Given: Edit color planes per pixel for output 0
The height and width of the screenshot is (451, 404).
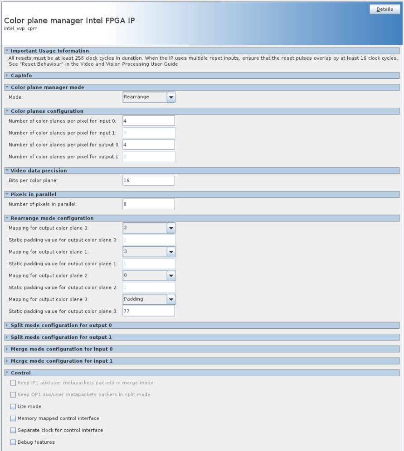Looking at the screenshot, I should pyautogui.click(x=149, y=145).
